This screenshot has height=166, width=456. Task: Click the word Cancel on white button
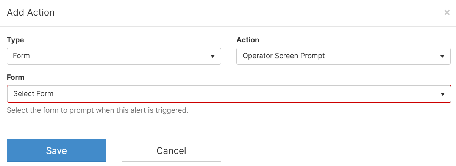[x=171, y=151]
